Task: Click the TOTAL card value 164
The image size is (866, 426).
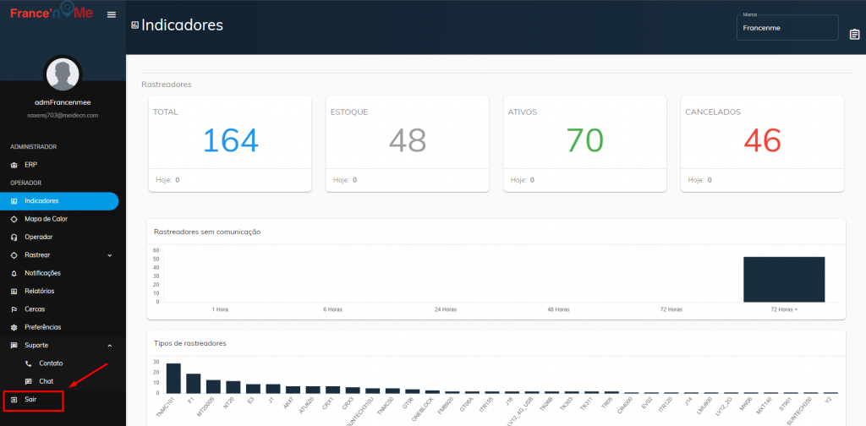Action: (x=230, y=140)
